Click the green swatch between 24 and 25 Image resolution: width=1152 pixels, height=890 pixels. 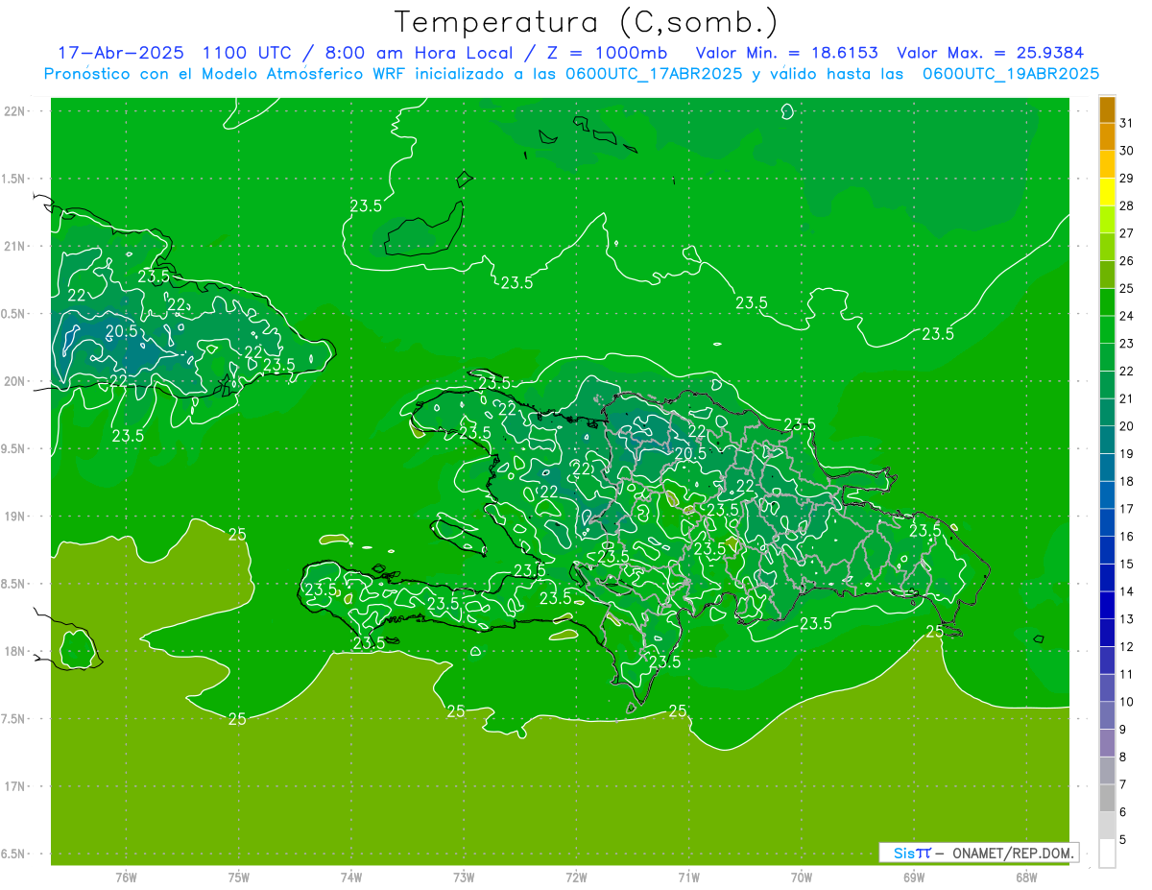pos(1107,302)
